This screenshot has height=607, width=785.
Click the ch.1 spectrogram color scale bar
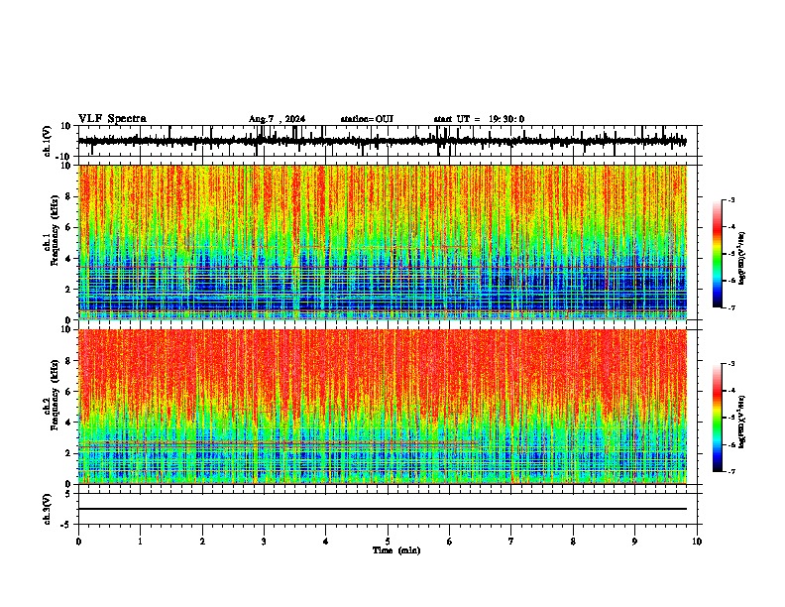pyautogui.click(x=718, y=254)
